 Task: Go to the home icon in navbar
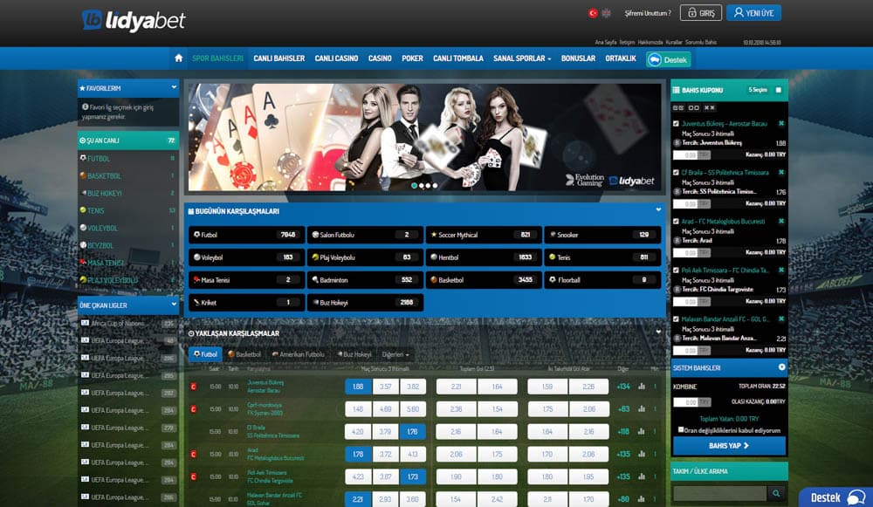tap(179, 58)
